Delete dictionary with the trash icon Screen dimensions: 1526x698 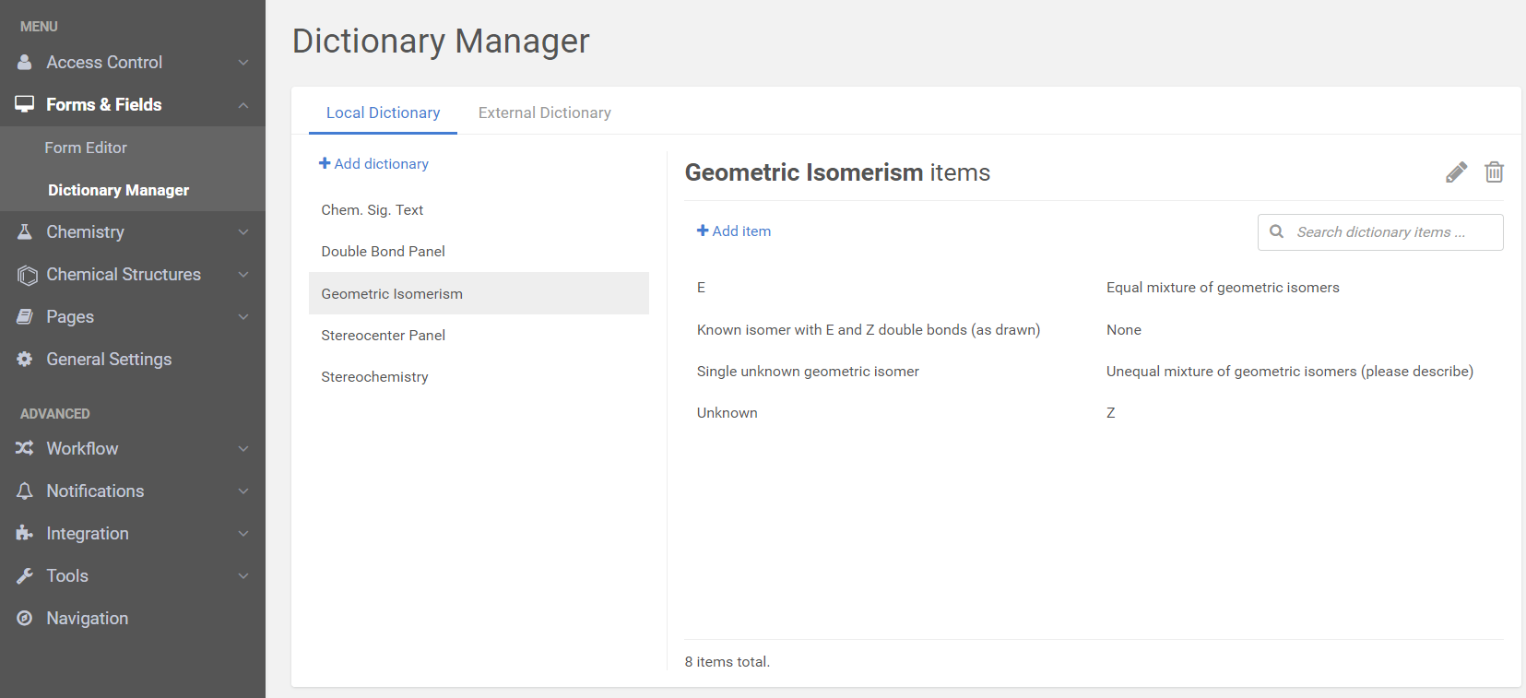tap(1495, 172)
